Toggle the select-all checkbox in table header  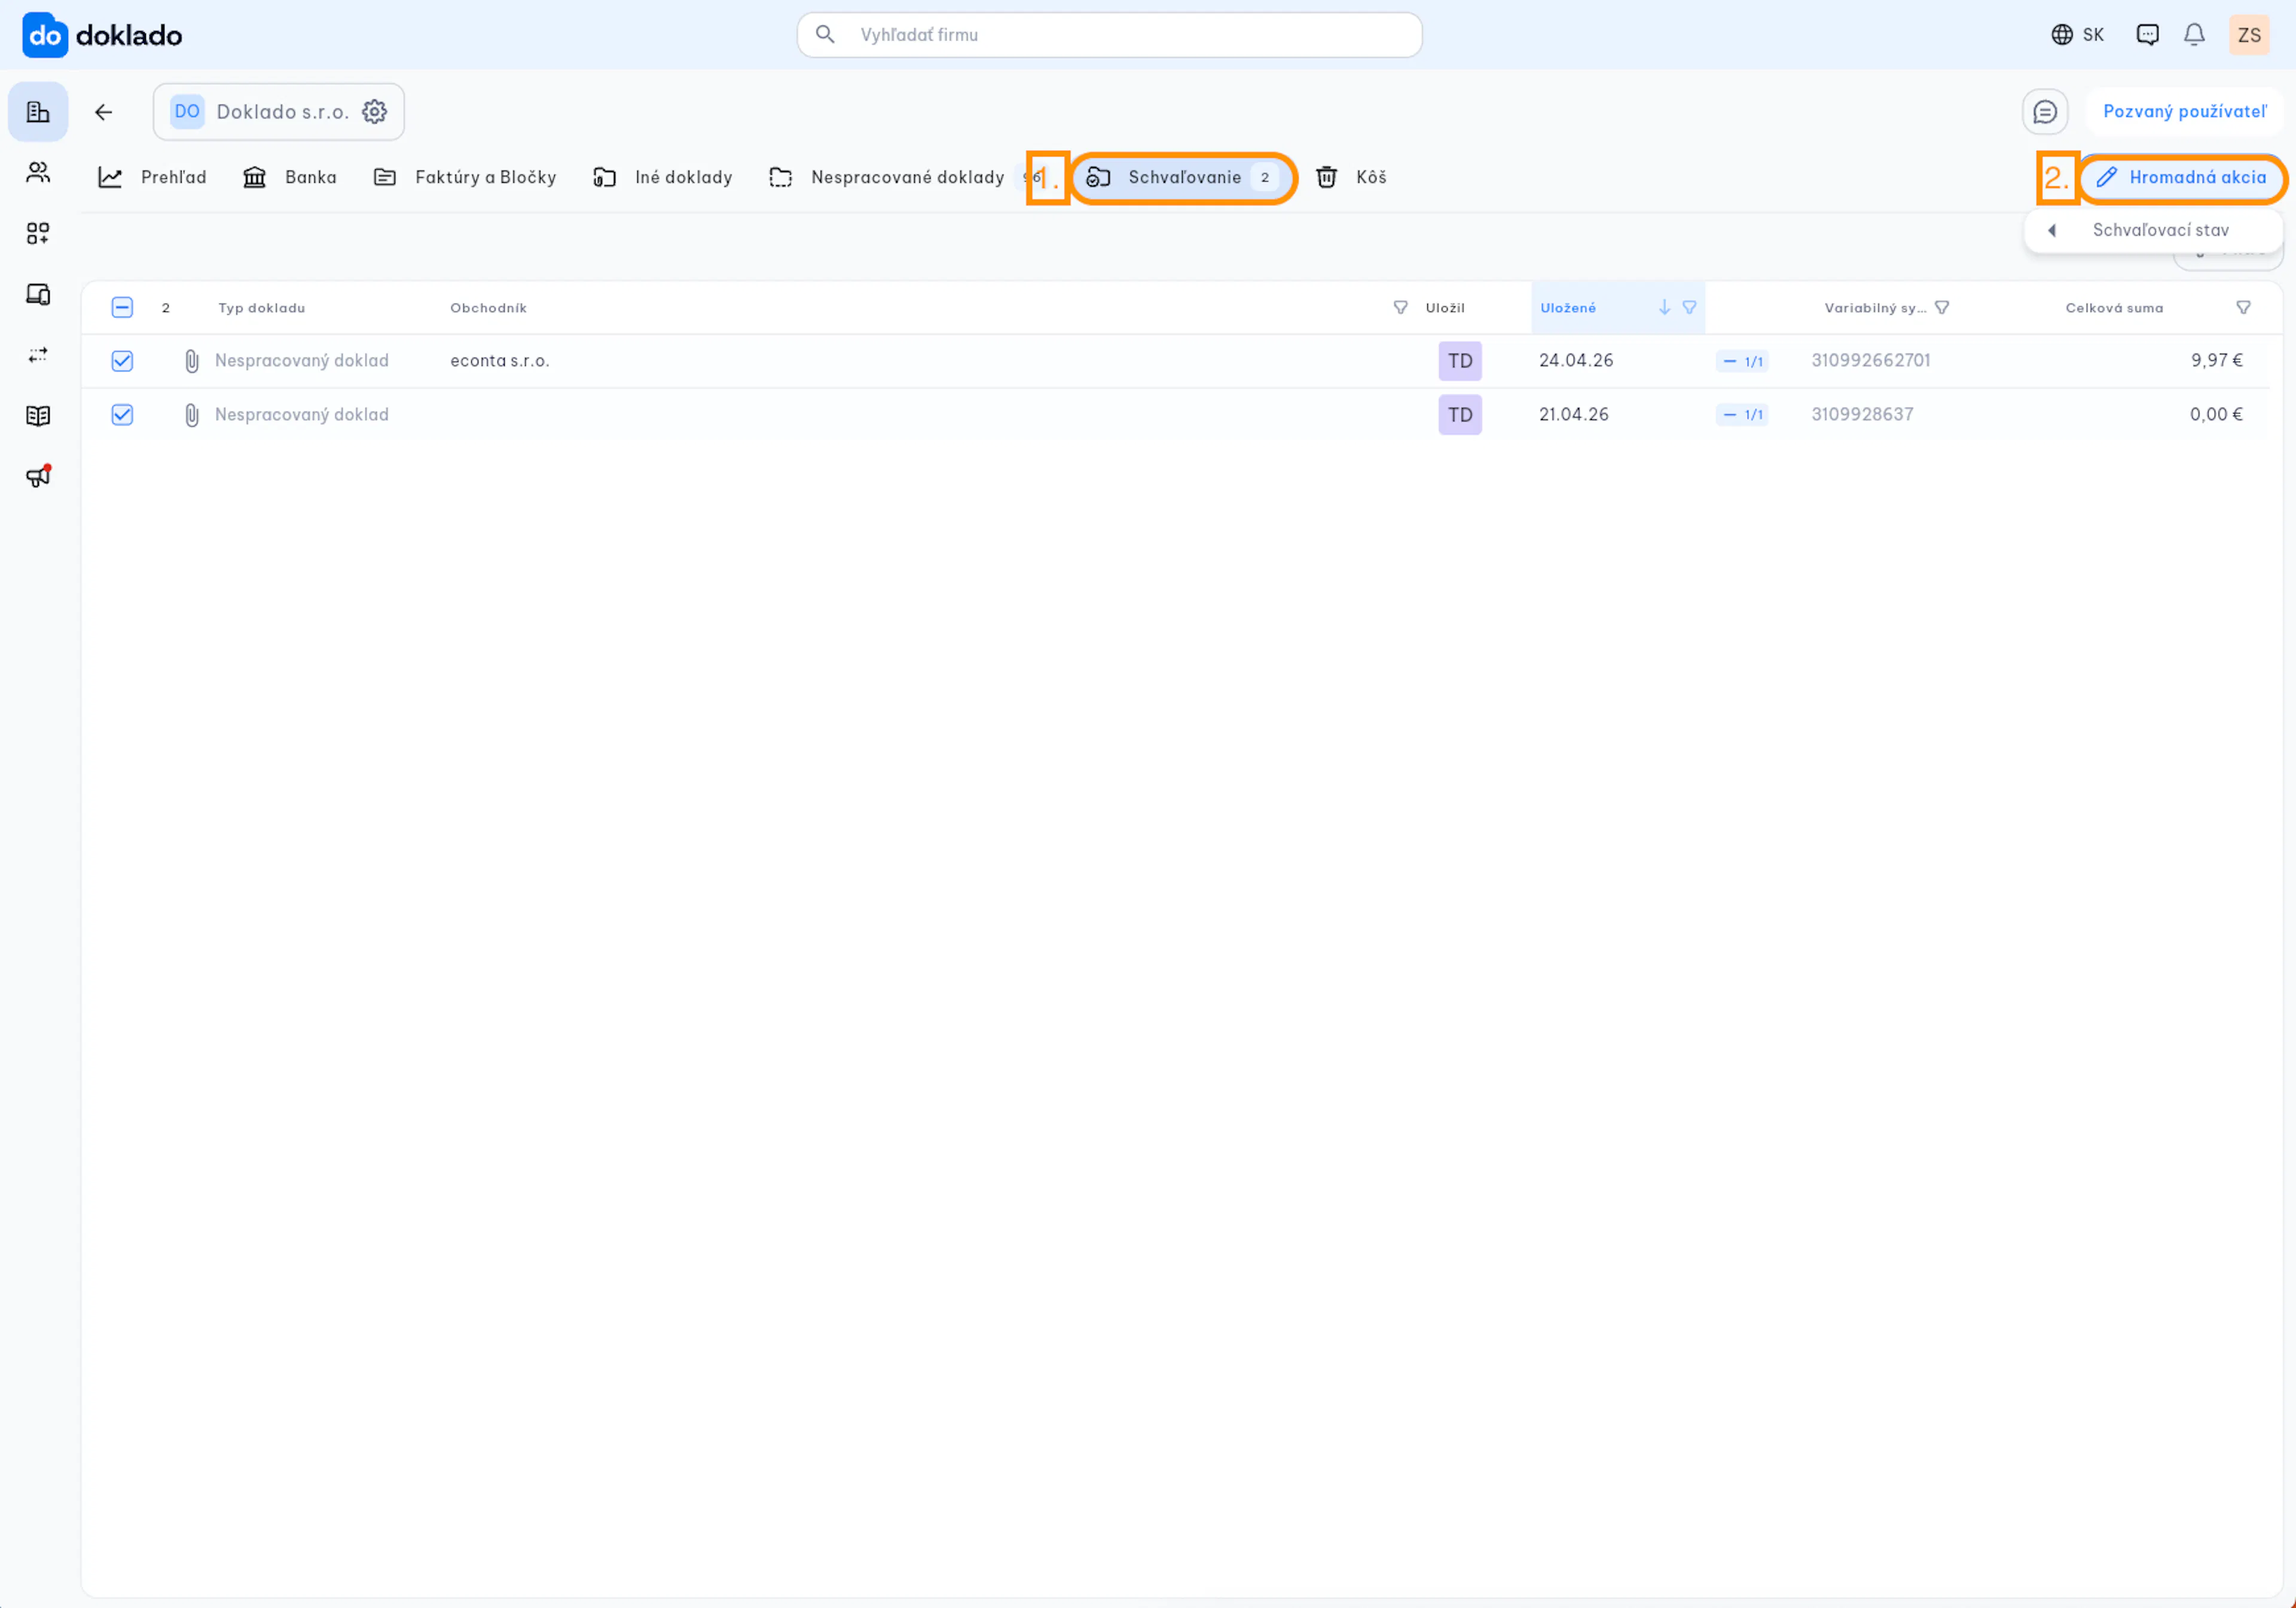[x=122, y=308]
